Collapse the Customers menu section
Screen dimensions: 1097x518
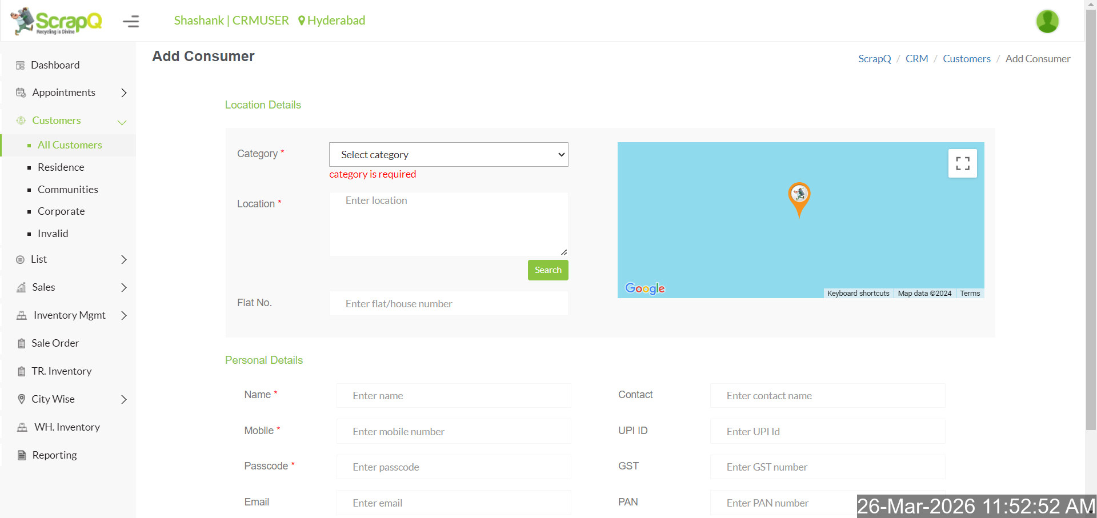tap(122, 122)
